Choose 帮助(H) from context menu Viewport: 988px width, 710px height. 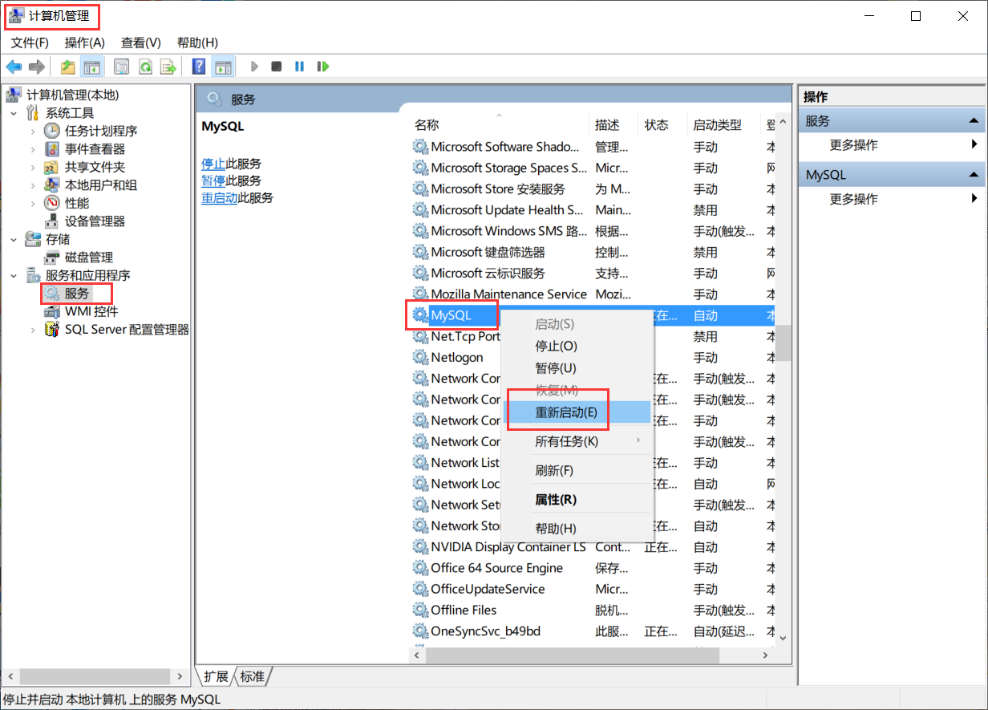coord(577,529)
